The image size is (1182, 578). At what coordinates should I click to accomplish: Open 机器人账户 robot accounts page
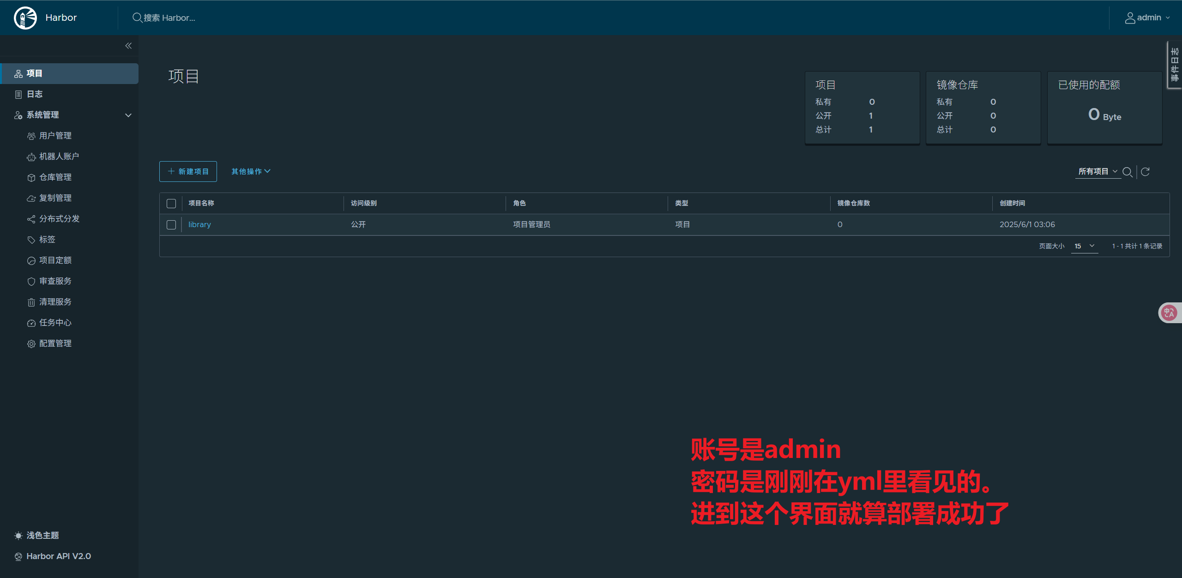coord(59,157)
